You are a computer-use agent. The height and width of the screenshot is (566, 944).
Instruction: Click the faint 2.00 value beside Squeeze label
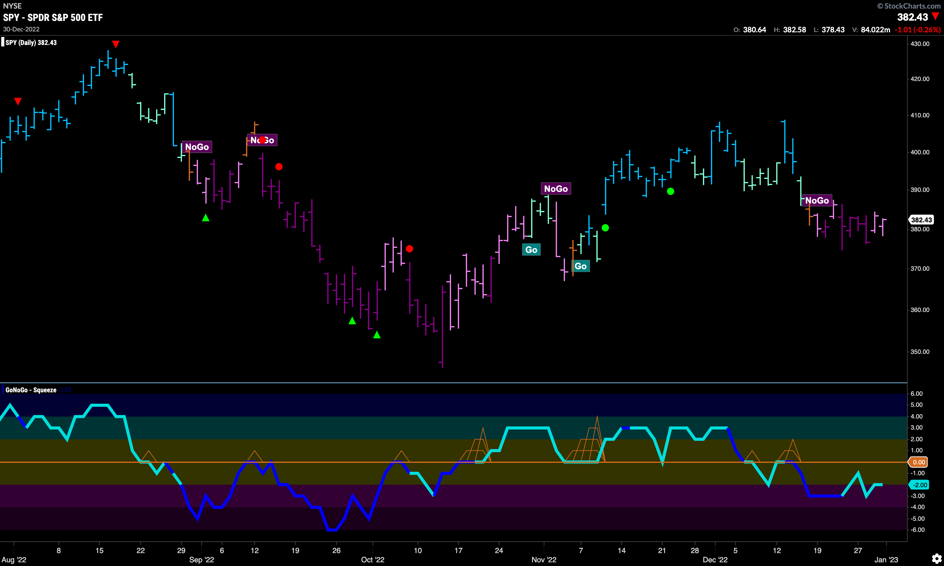66,390
